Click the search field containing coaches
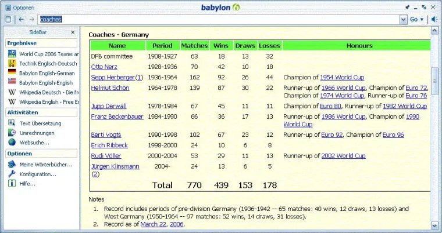 [219, 19]
